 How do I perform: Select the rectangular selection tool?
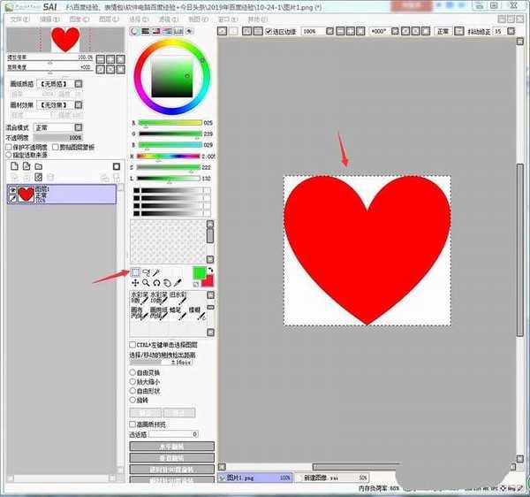click(x=136, y=272)
